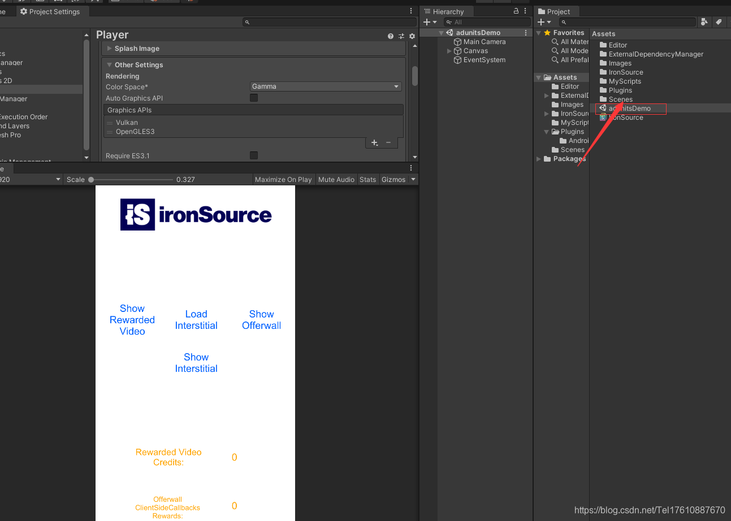This screenshot has width=731, height=521.
Task: Select the All Models saved search
Action: (x=570, y=51)
